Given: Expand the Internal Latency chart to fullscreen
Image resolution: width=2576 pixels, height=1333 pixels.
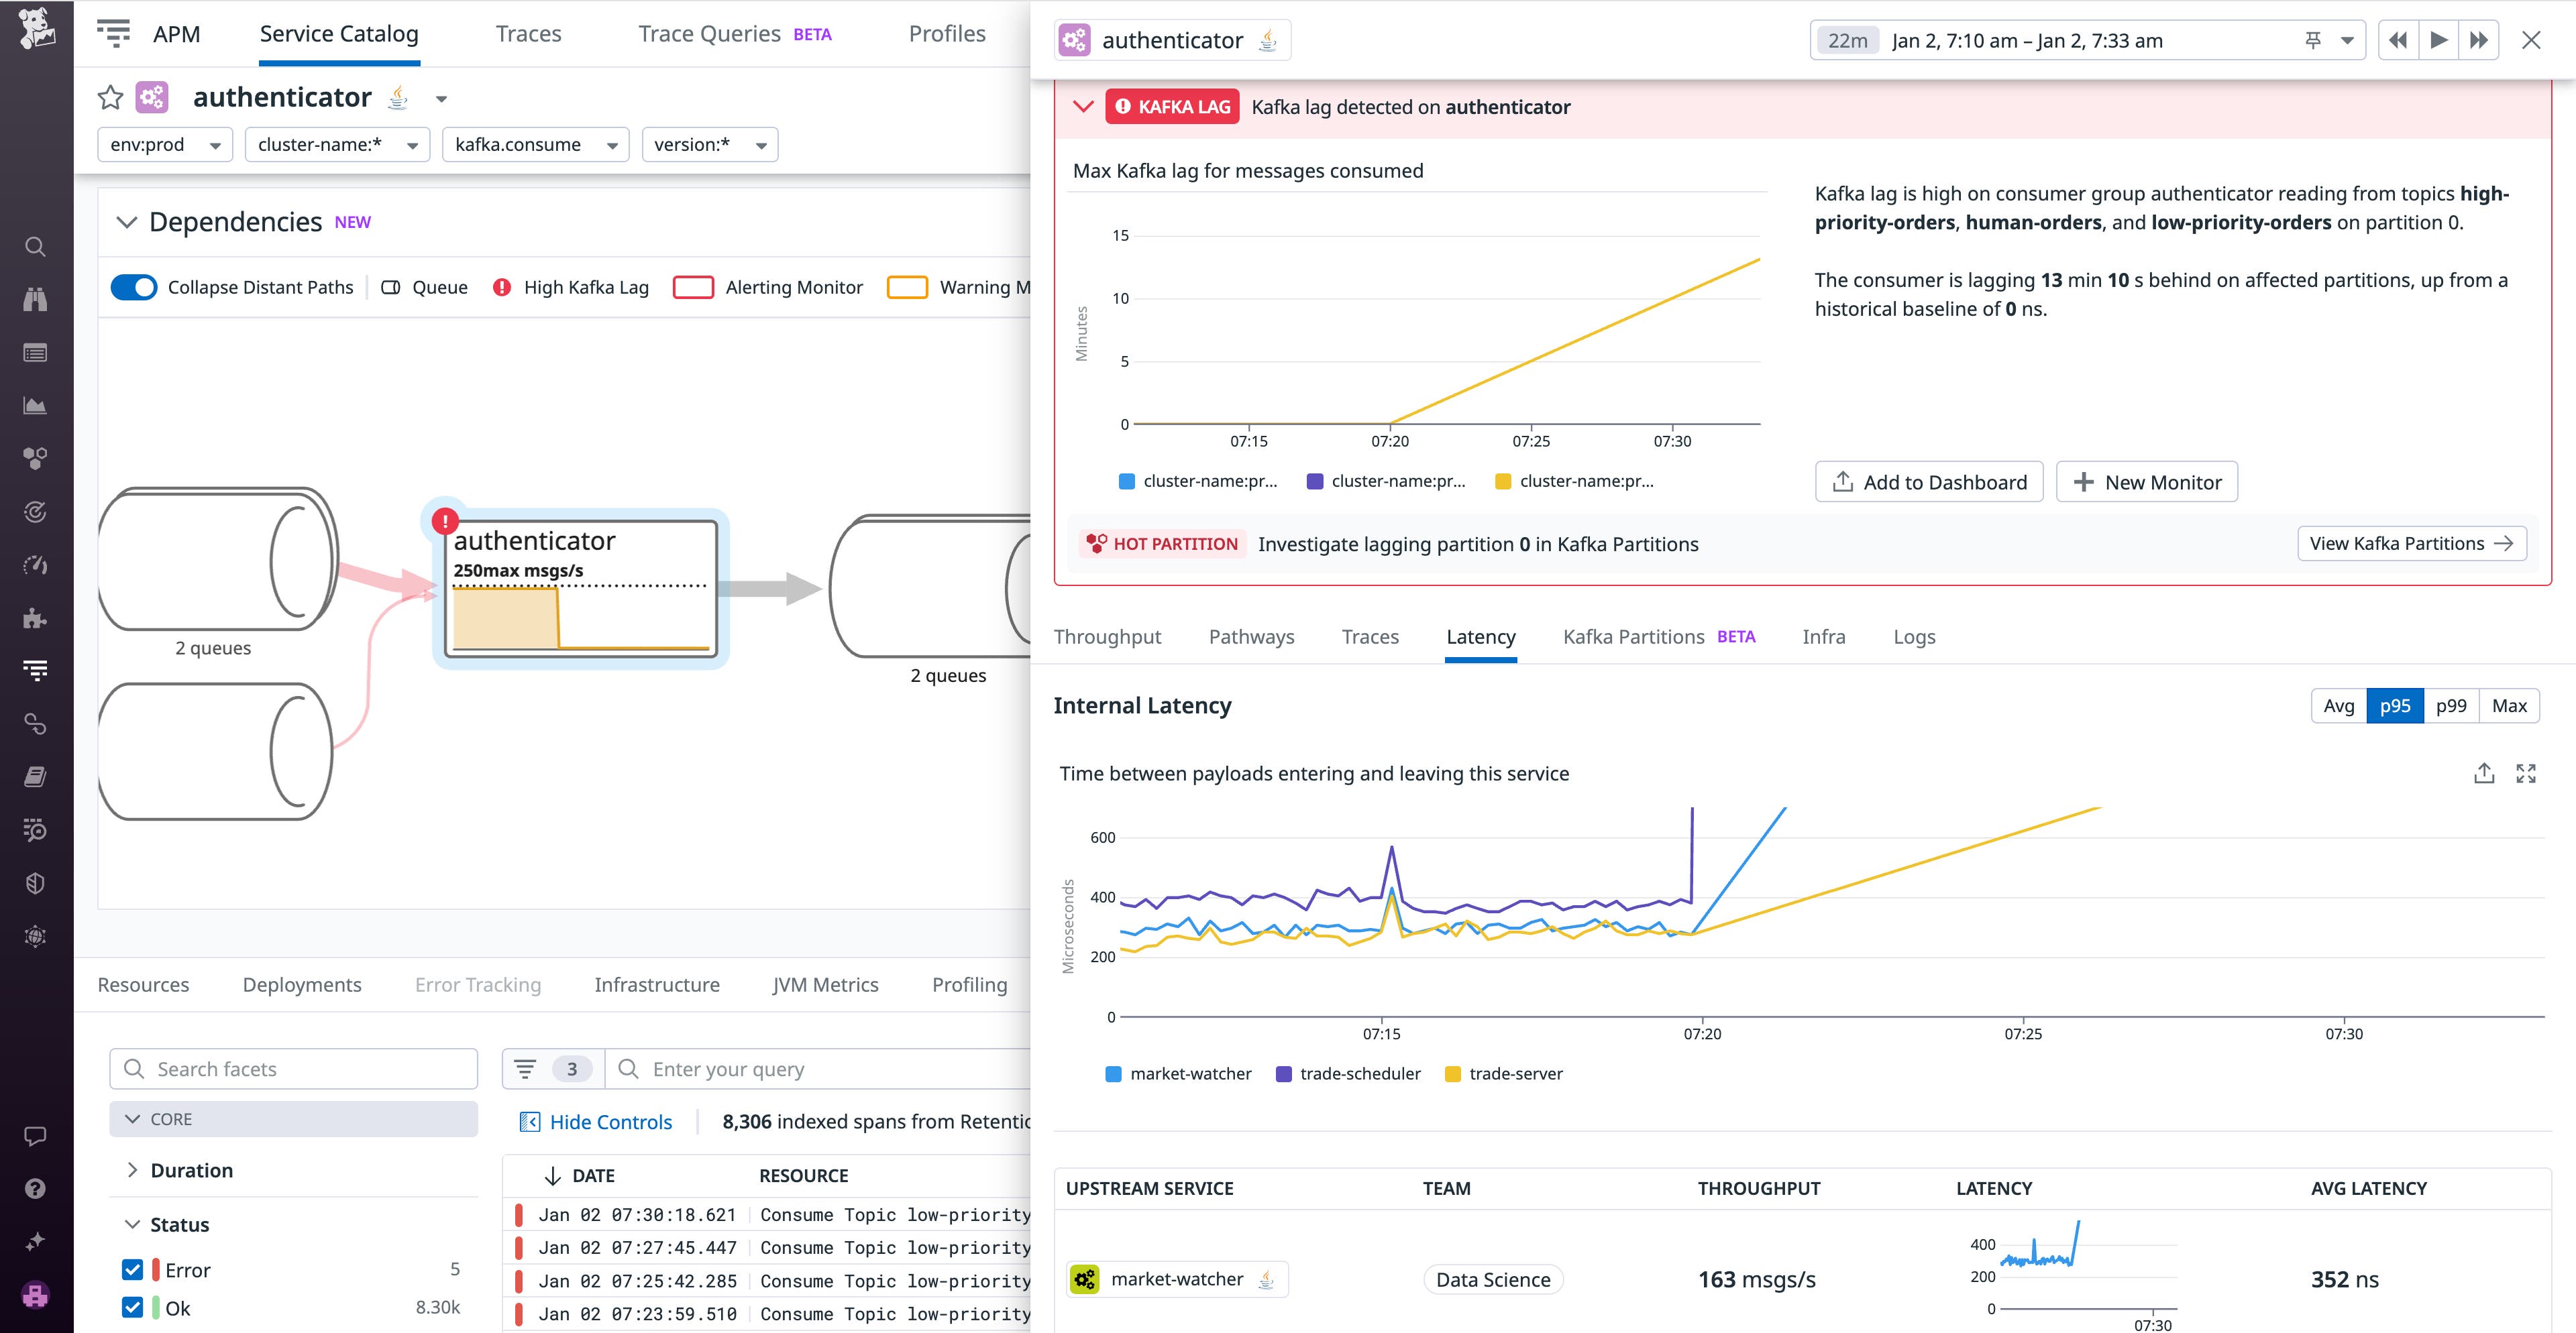Looking at the screenshot, I should [x=2527, y=772].
